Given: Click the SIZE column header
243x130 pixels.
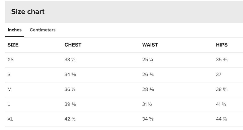Looking at the screenshot, I should pos(13,45).
